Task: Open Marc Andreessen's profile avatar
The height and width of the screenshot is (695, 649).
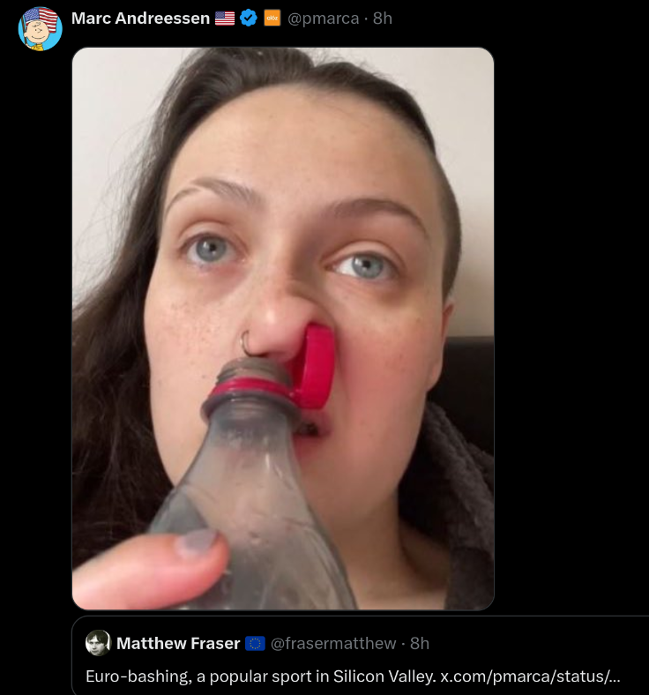Action: click(x=41, y=28)
